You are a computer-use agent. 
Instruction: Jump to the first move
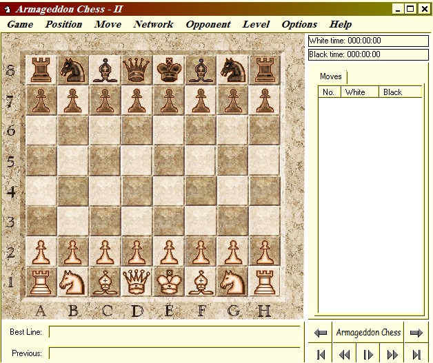tap(321, 355)
